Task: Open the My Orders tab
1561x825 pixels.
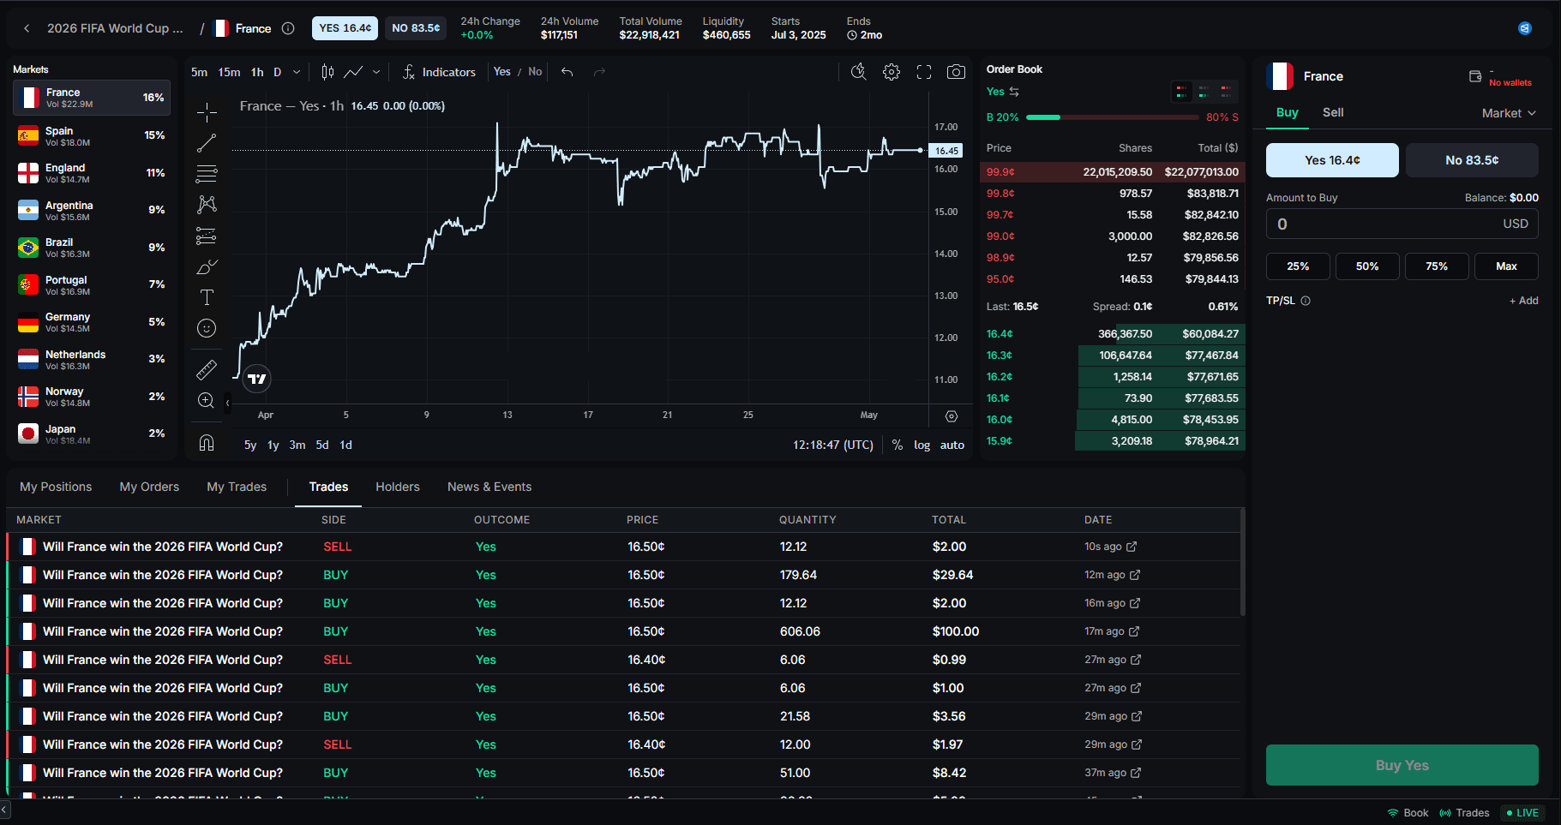Action: 149,487
